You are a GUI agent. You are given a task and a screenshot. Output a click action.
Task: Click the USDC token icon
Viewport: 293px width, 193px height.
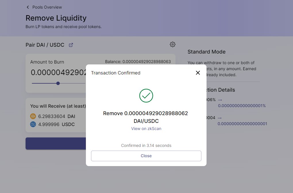pos(33,124)
